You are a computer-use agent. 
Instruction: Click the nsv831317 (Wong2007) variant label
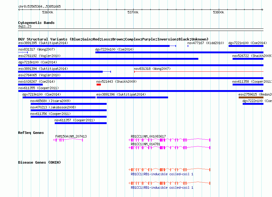(x=37, y=49)
